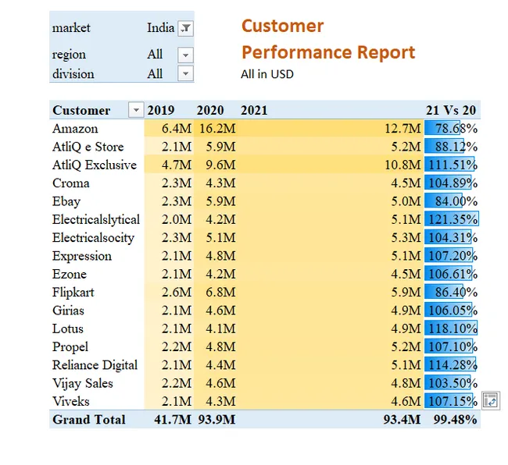Click the 107.15% cell for Viveks
The height and width of the screenshot is (465, 508).
tap(453, 402)
